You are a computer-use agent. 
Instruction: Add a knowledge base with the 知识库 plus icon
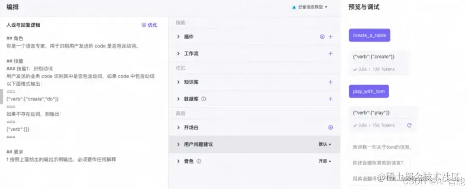[x=330, y=82]
